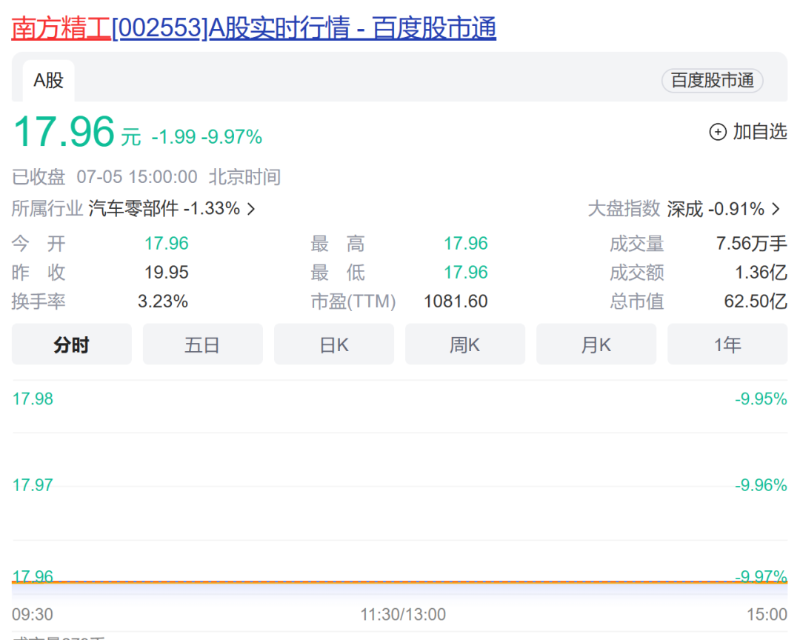
Task: Click the chart axis label -9.96%
Action: (761, 485)
